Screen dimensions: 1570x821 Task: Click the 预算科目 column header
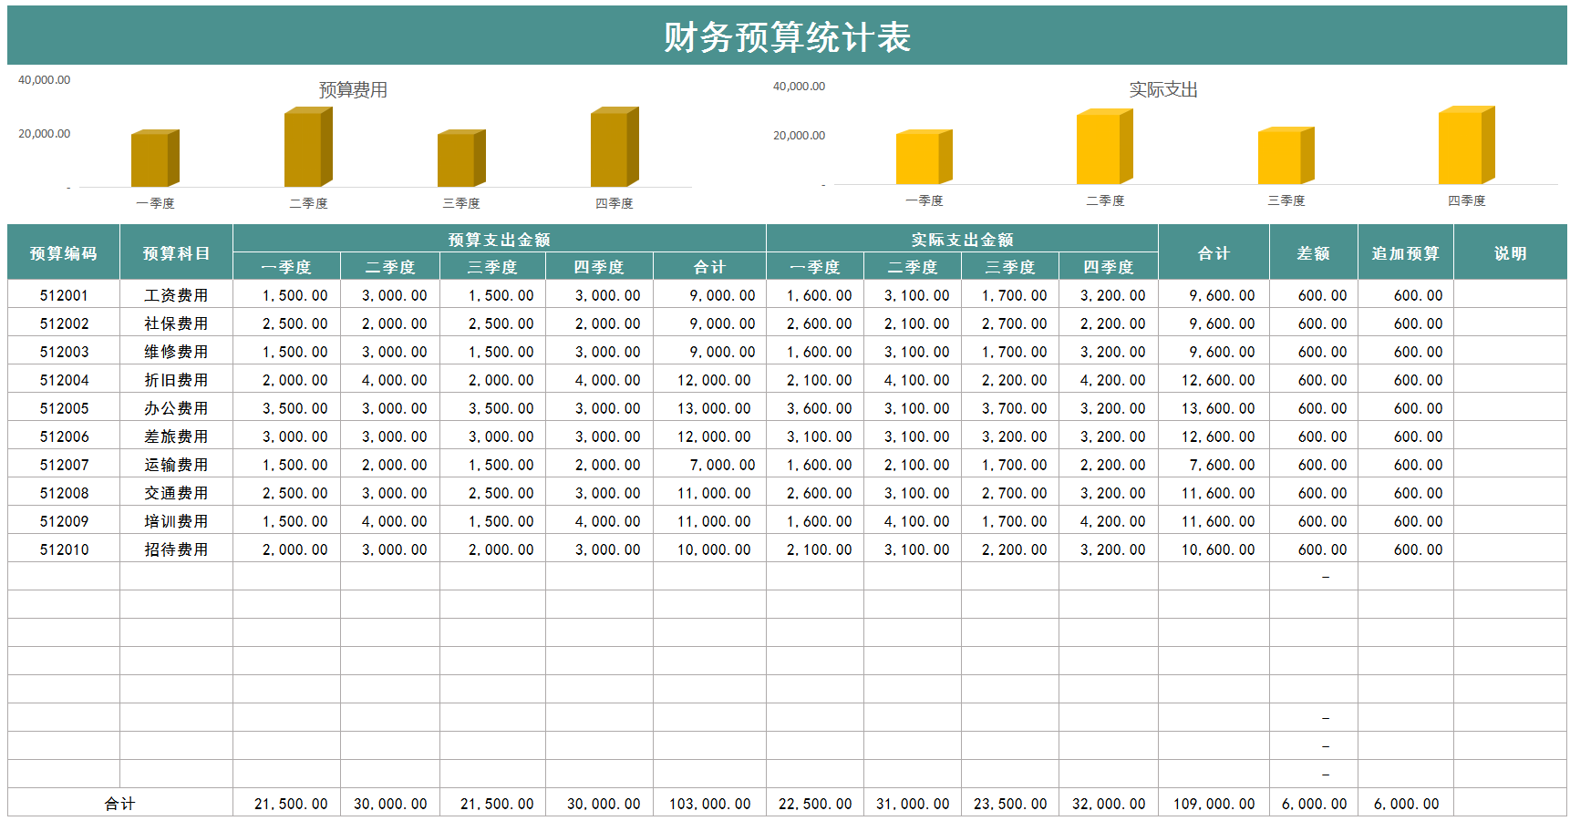click(x=176, y=252)
